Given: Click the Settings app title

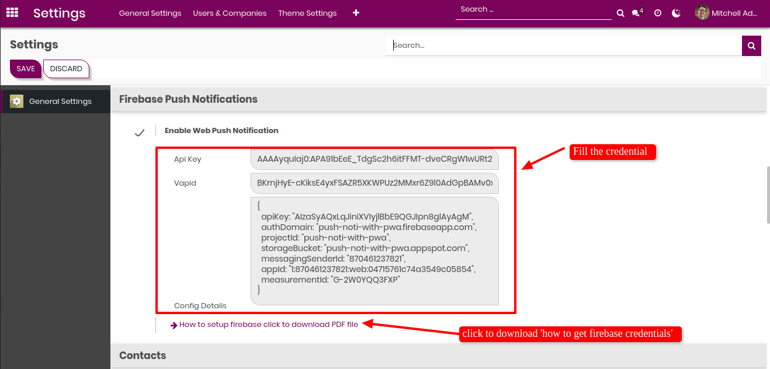Looking at the screenshot, I should coord(59,13).
